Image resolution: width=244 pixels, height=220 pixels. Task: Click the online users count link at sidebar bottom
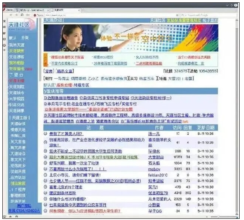[x=24, y=211]
